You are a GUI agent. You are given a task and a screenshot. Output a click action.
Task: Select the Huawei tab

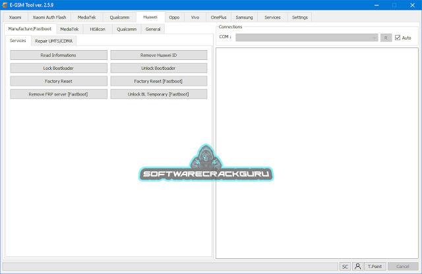click(x=150, y=17)
